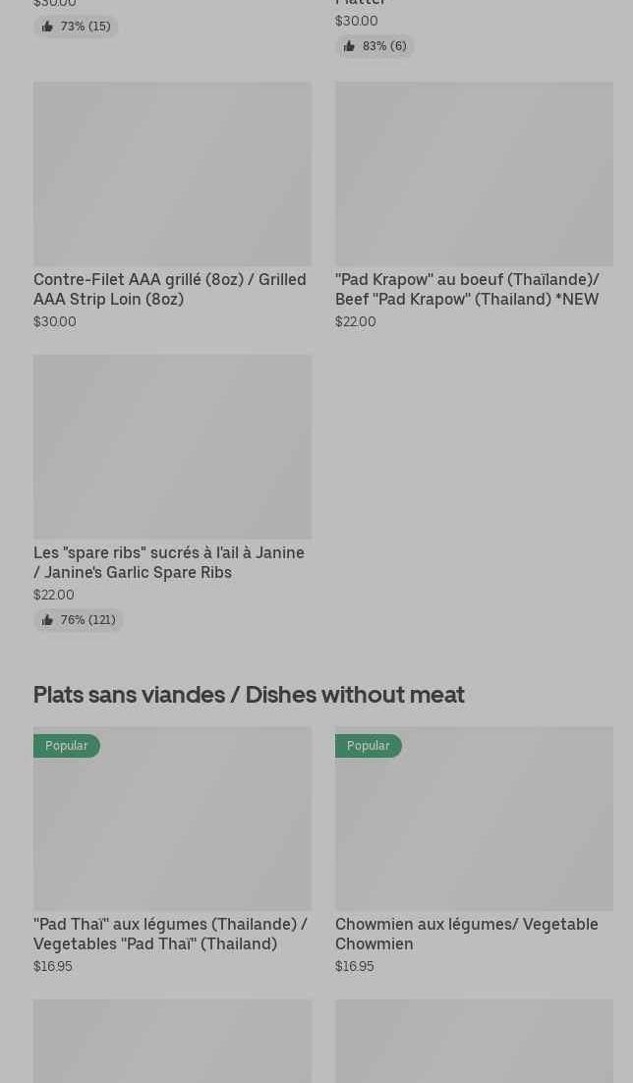This screenshot has height=1083, width=633.
Task: Select Vegetables "Pad Thaï" (Thailand) title
Action: coord(170,934)
